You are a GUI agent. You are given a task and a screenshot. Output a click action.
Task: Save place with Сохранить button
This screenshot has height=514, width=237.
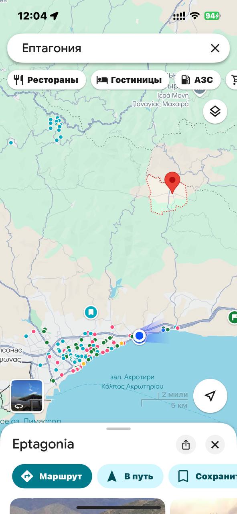(x=203, y=476)
